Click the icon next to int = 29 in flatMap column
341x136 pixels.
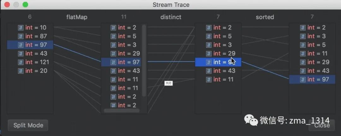[114, 54]
